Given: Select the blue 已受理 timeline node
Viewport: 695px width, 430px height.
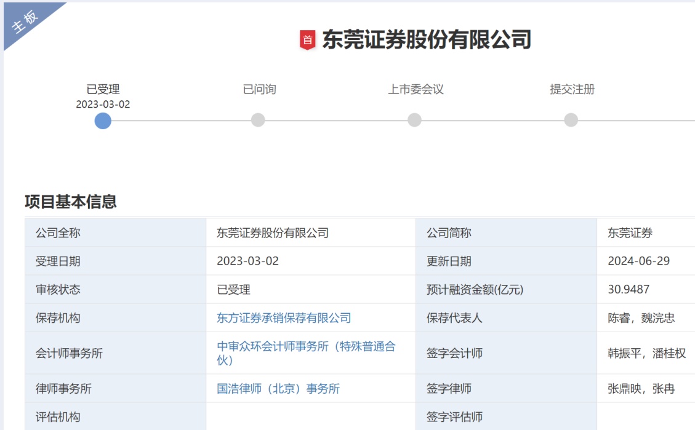Looking at the screenshot, I should click(x=103, y=121).
